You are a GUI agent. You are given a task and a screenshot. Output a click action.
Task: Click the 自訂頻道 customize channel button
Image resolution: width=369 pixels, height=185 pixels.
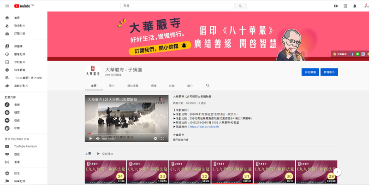(x=310, y=72)
